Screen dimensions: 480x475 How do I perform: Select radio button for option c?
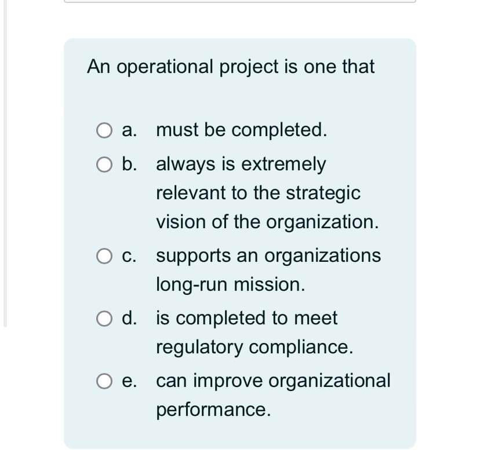[x=104, y=256]
